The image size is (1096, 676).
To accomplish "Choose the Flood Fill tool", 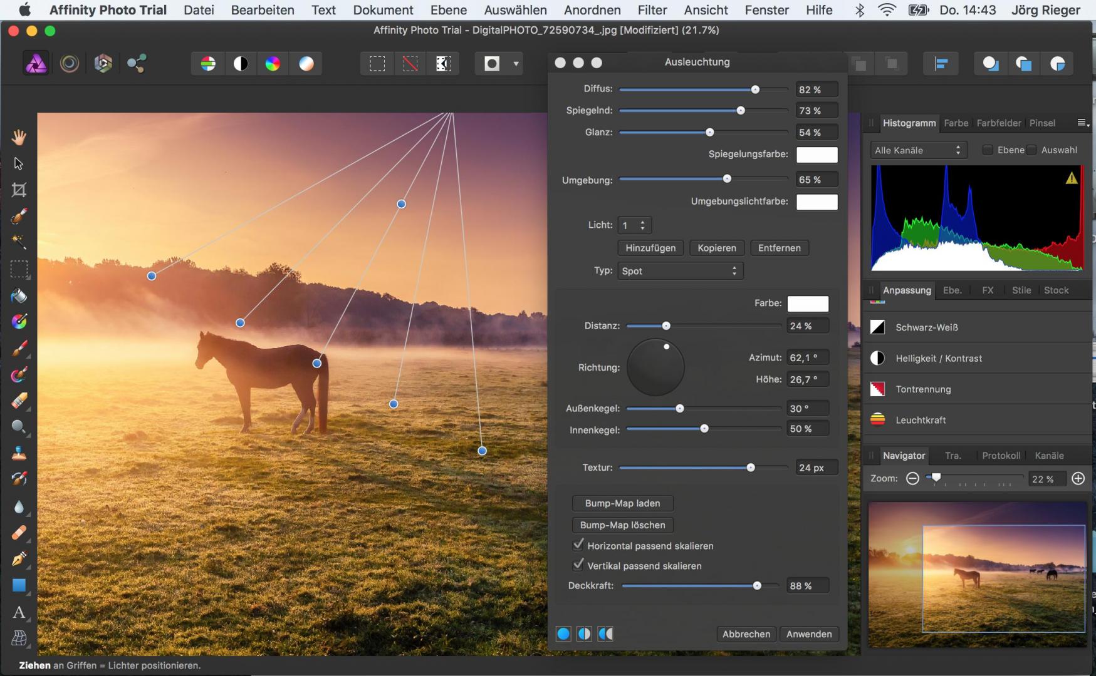I will pos(19,295).
